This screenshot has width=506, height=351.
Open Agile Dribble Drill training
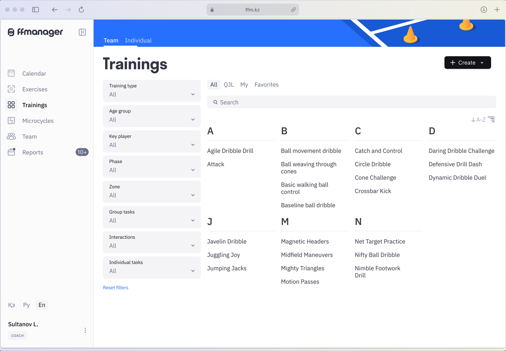pos(230,151)
